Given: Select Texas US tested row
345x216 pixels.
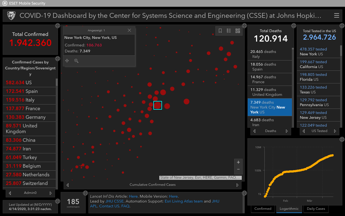Looking at the screenshot, I should (319, 90).
